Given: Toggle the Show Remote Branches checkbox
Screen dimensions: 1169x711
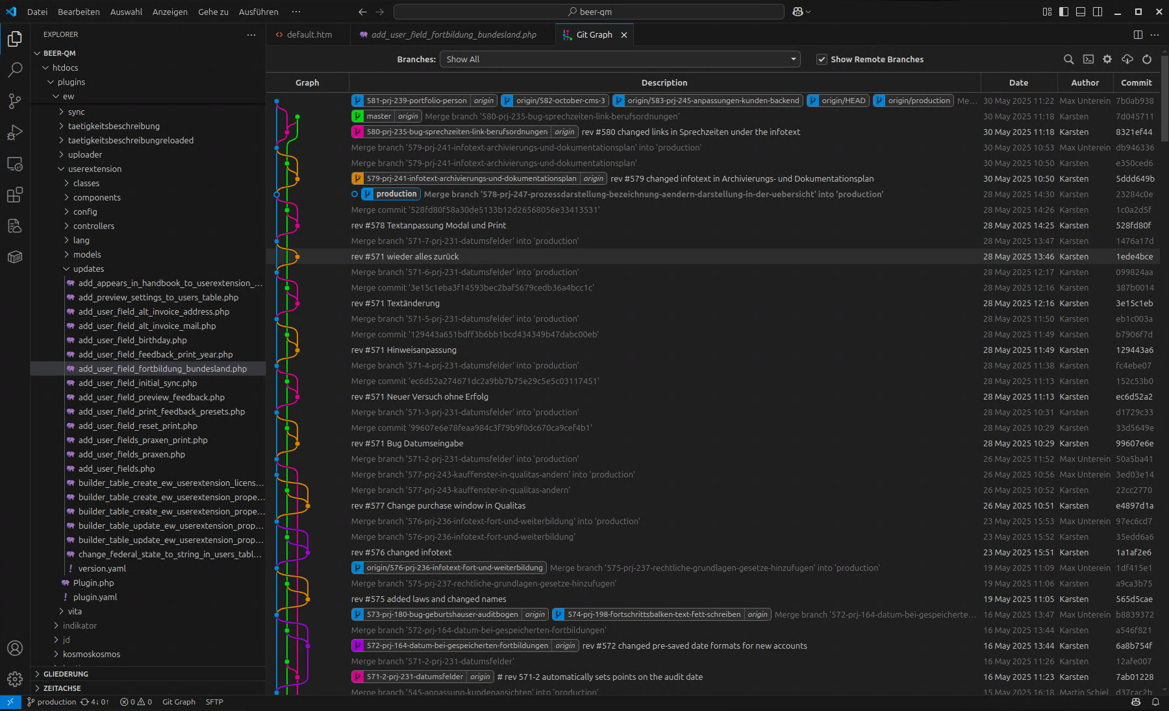Looking at the screenshot, I should [822, 60].
